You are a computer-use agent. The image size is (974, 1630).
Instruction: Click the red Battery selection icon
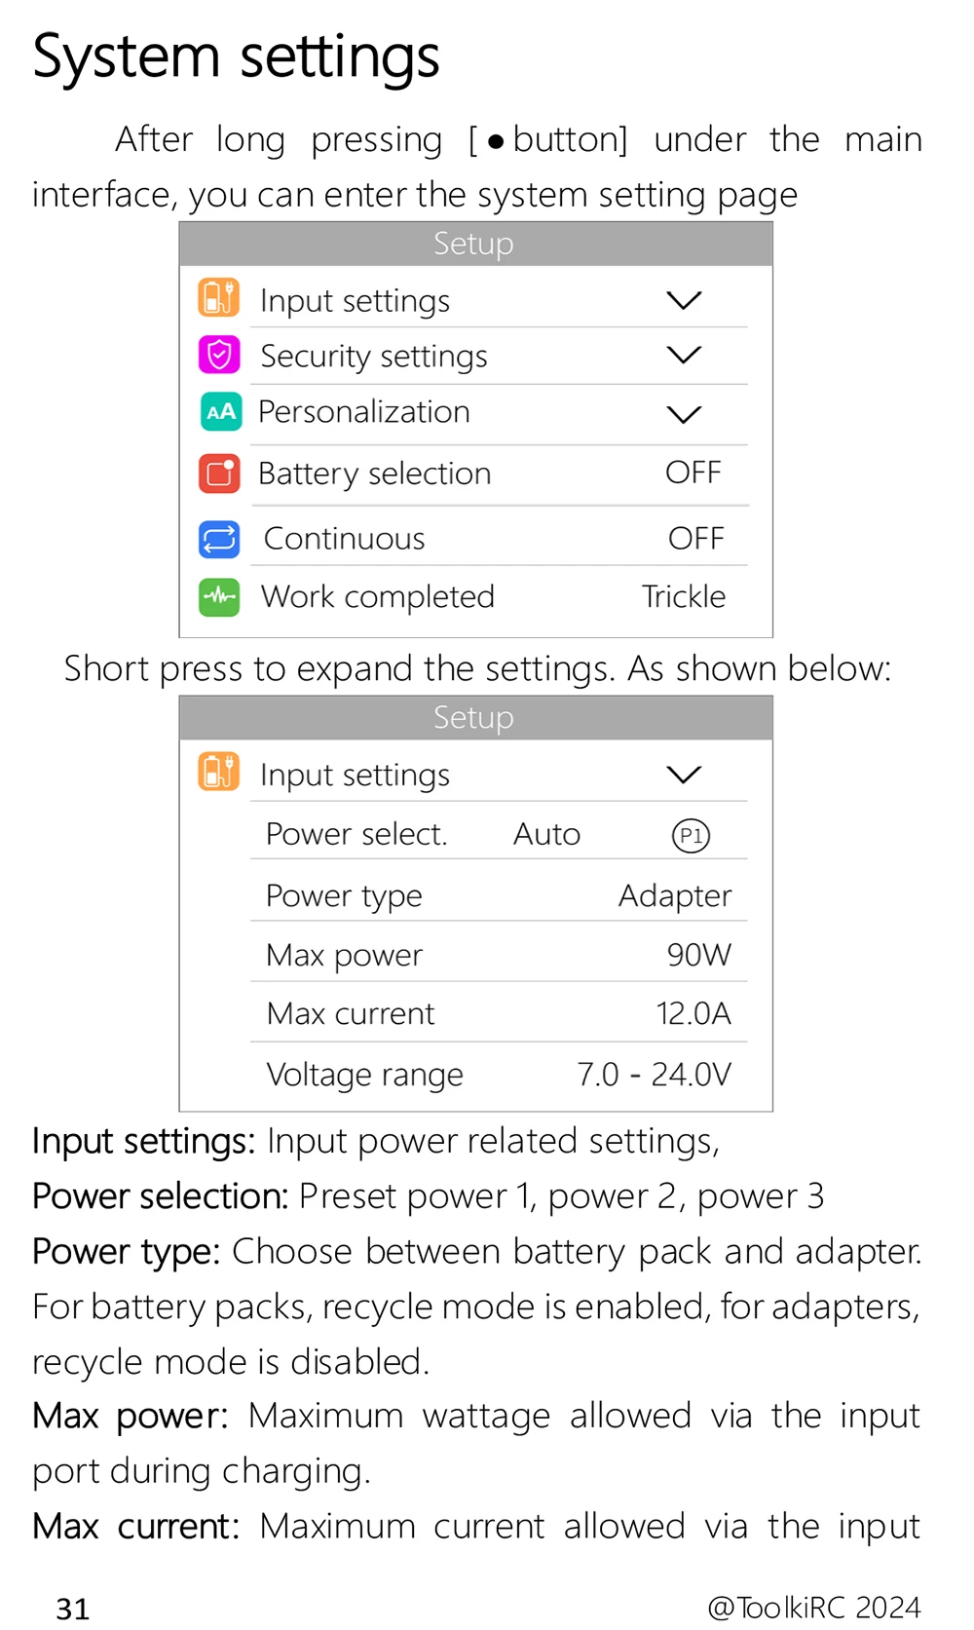point(219,474)
